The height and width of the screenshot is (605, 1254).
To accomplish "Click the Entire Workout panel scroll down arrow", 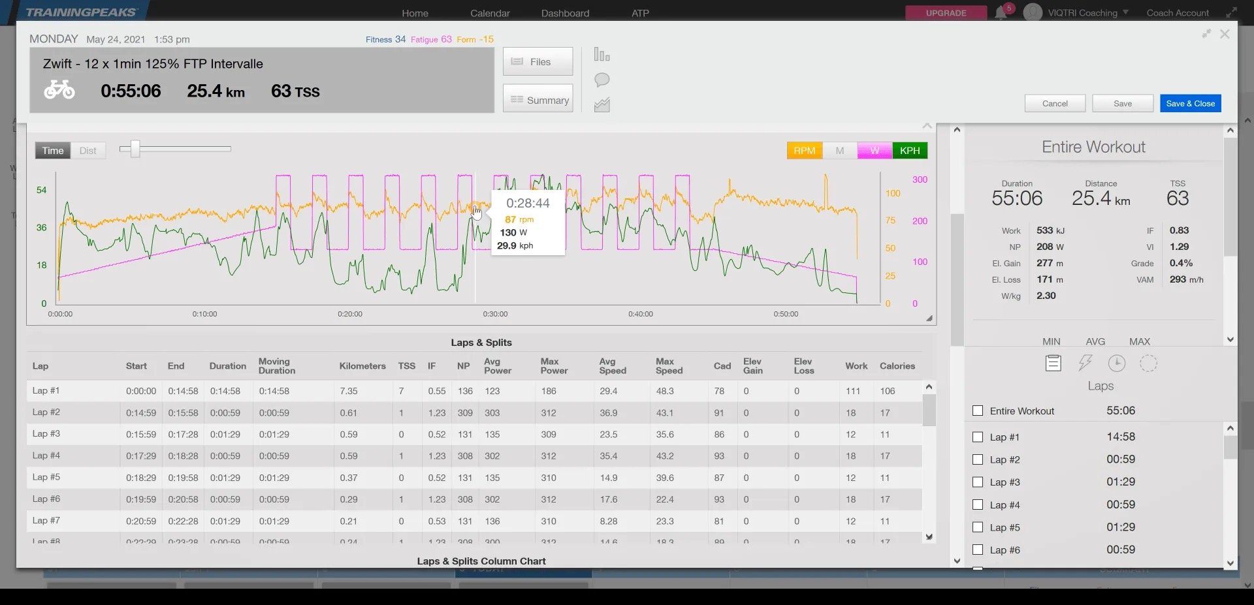I will coord(1230,339).
